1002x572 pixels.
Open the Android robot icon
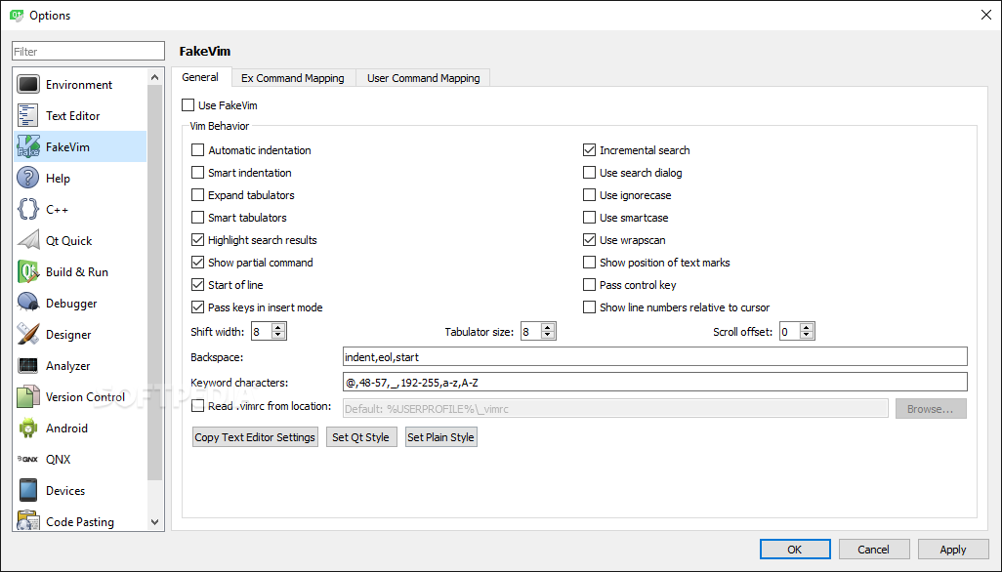28,429
